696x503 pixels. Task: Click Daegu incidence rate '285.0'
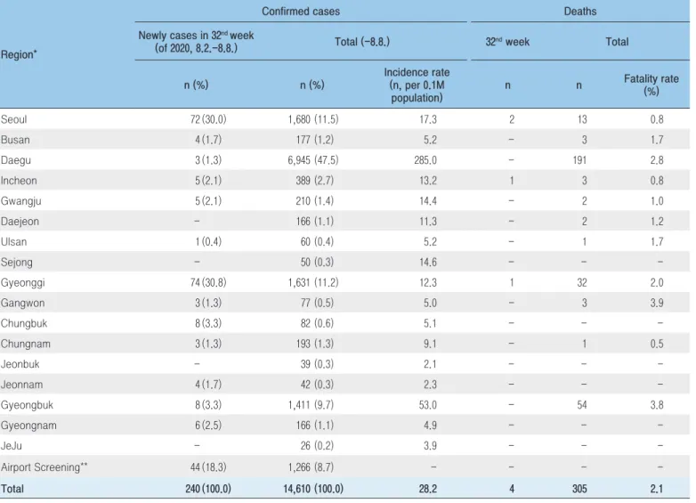(x=425, y=160)
